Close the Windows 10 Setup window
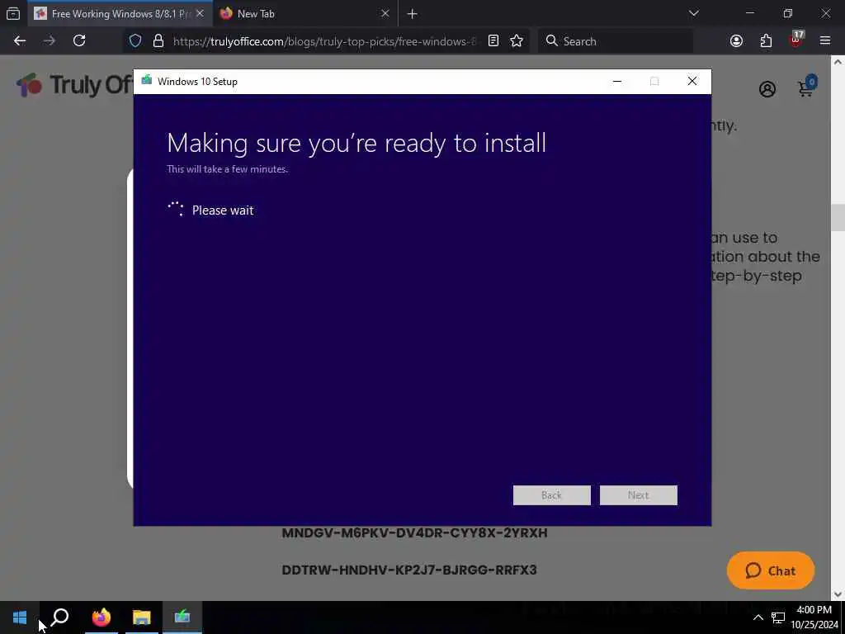 pos(692,82)
